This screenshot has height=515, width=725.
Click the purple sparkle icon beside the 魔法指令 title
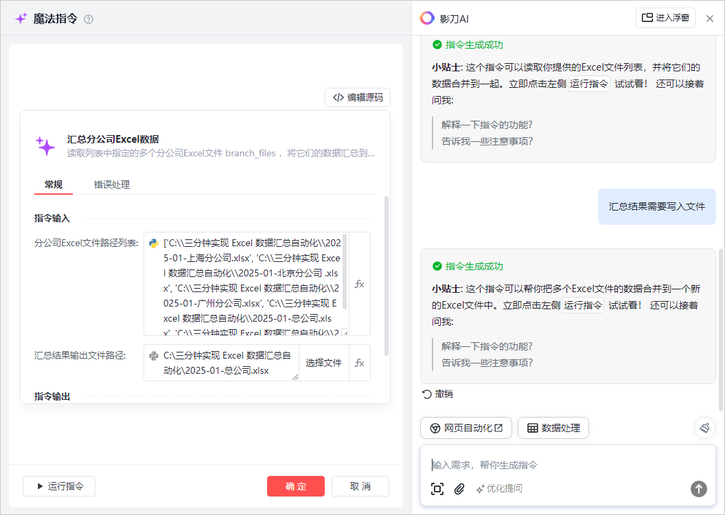click(21, 19)
